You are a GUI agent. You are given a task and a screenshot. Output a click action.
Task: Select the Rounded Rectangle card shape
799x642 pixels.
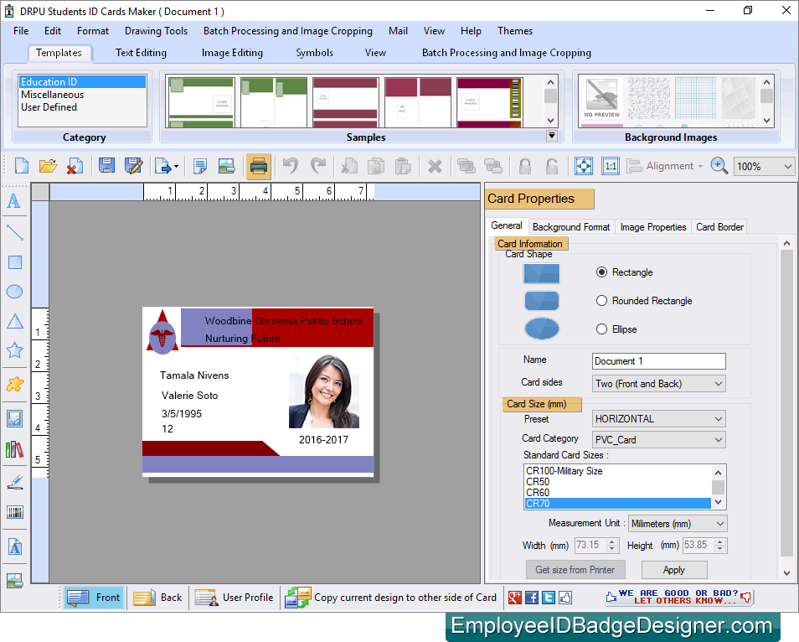click(601, 300)
